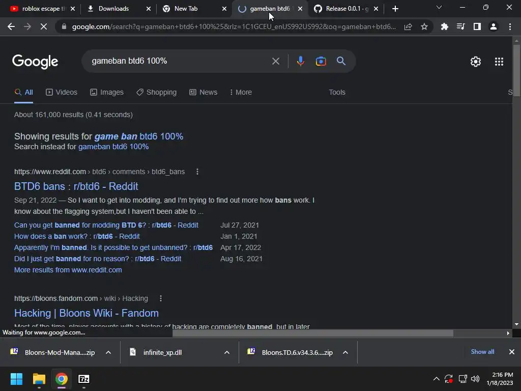The height and width of the screenshot is (391, 521).
Task: Close the Downloads tab
Action: pos(149,9)
